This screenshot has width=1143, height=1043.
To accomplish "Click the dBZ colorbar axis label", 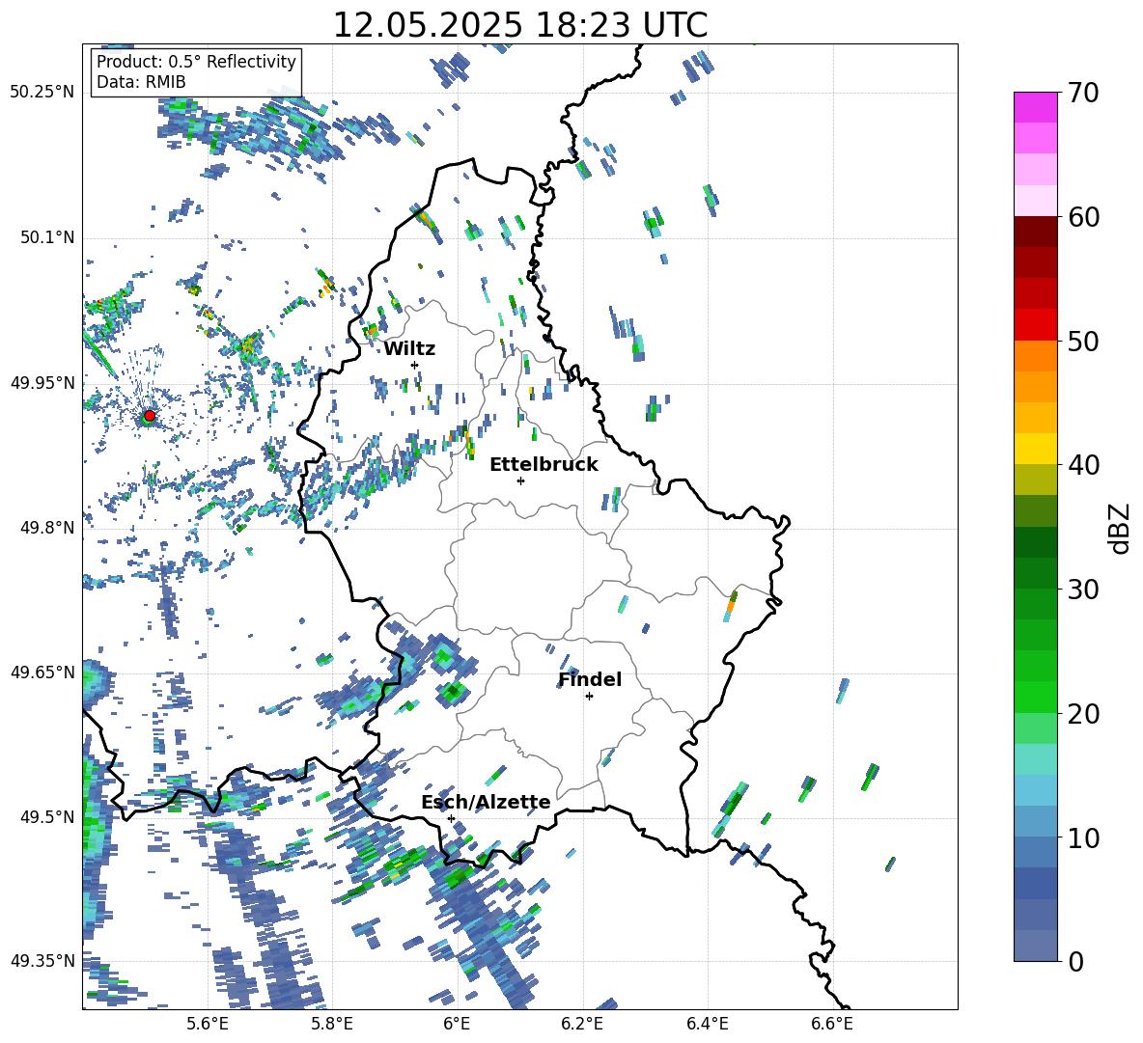I will [1121, 528].
